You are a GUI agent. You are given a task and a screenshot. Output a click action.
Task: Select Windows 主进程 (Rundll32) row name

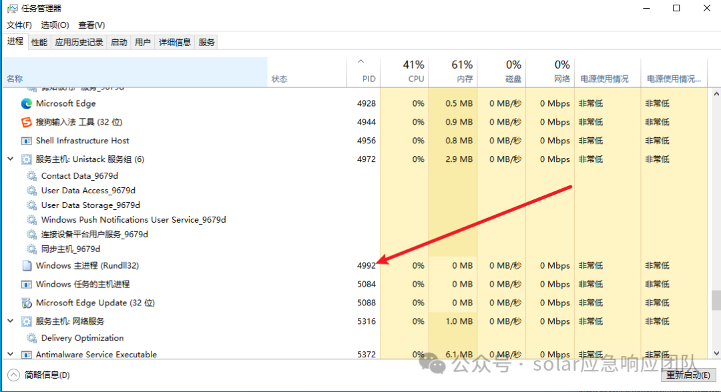[87, 266]
